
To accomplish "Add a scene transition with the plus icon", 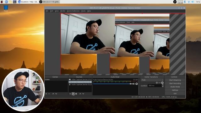I will [157, 83].
